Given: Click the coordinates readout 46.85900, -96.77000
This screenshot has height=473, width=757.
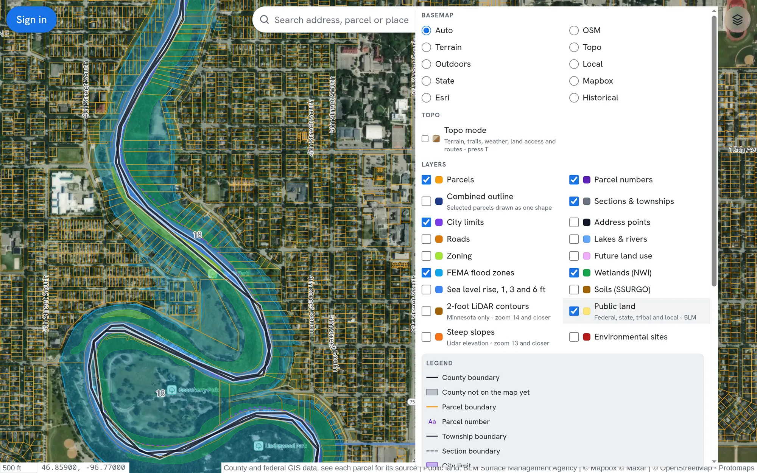Looking at the screenshot, I should tap(83, 468).
